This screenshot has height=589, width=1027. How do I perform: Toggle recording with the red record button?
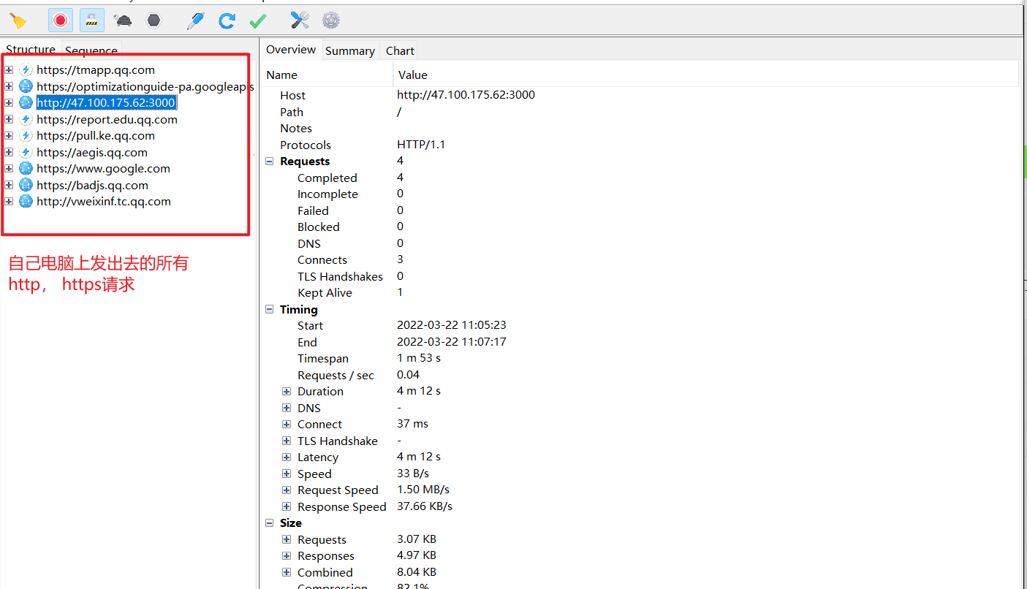61,20
